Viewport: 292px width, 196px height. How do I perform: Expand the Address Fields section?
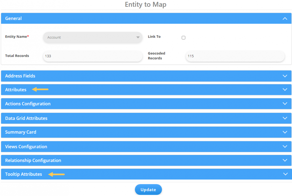(x=285, y=76)
